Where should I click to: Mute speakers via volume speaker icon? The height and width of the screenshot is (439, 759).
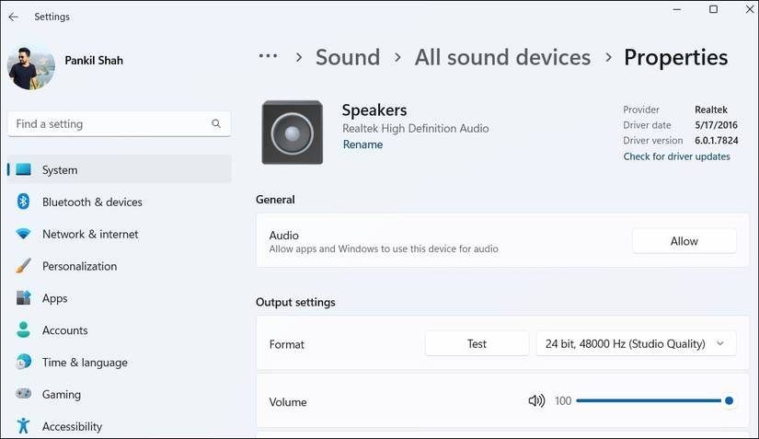pyautogui.click(x=536, y=401)
